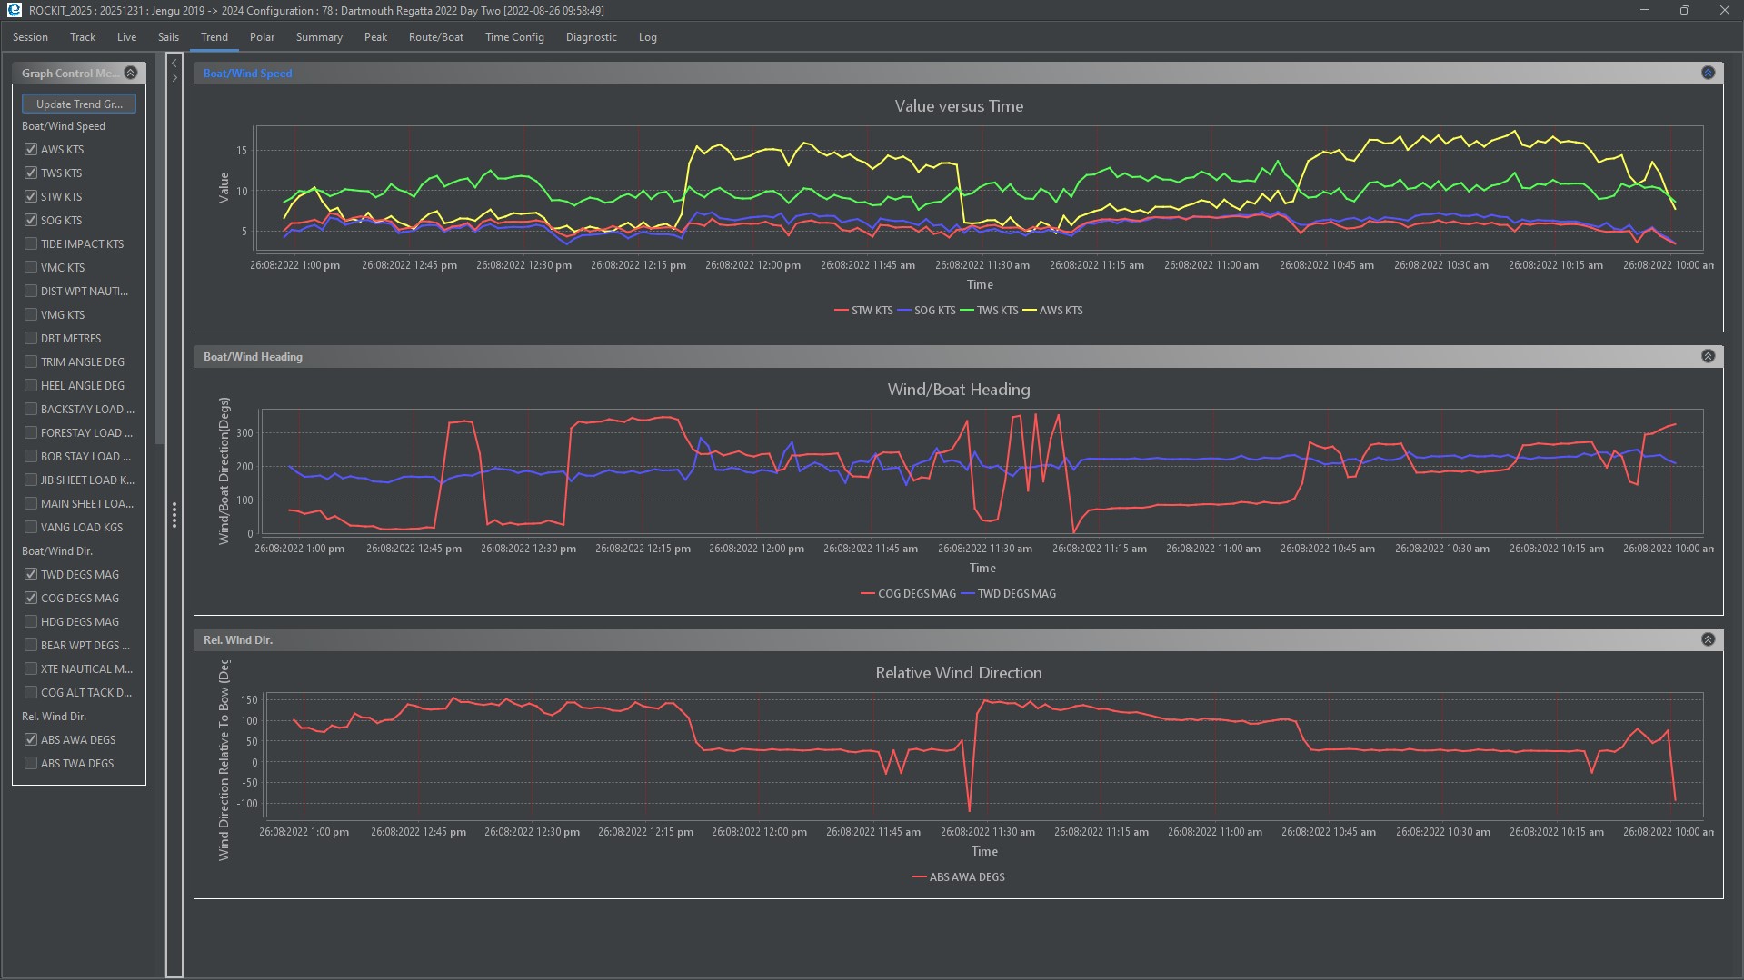Image resolution: width=1744 pixels, height=980 pixels.
Task: Open the Diagnostic tab
Action: pos(591,37)
